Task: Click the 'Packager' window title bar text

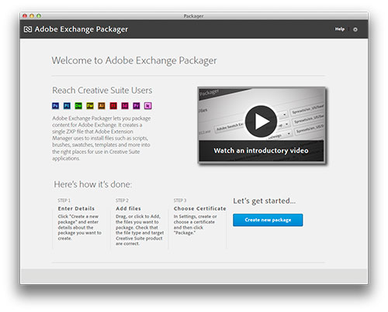Action: [x=193, y=16]
